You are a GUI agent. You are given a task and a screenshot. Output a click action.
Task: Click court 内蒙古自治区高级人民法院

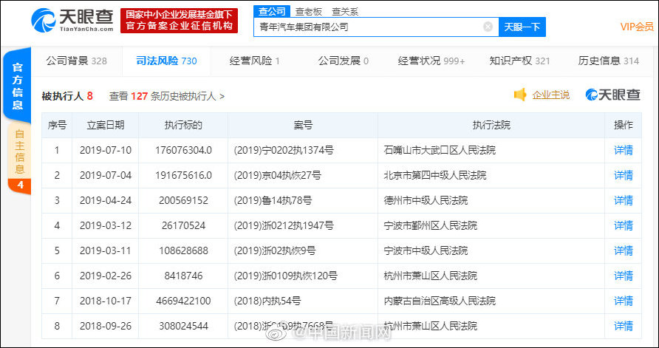[x=440, y=301]
